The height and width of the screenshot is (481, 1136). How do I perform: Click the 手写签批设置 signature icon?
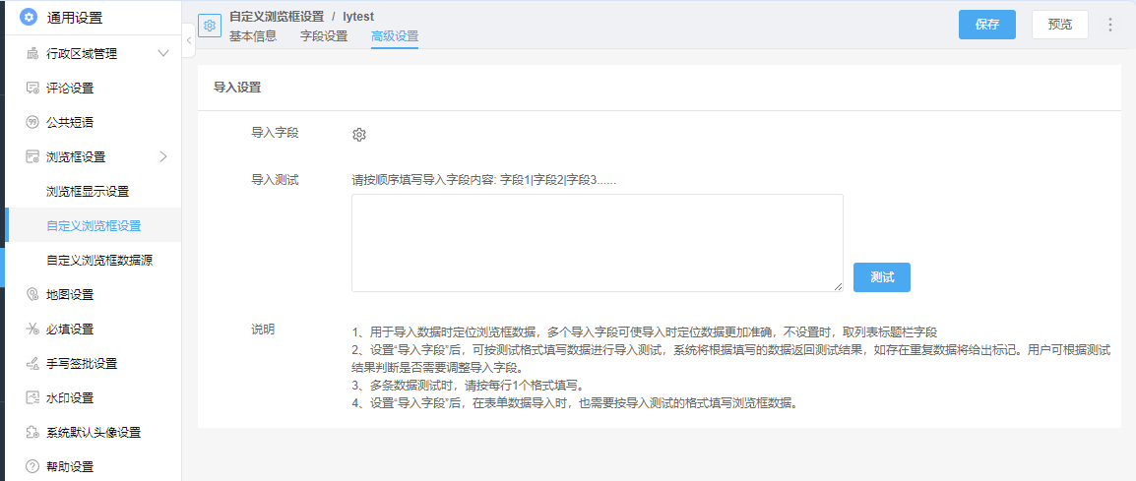(x=32, y=364)
